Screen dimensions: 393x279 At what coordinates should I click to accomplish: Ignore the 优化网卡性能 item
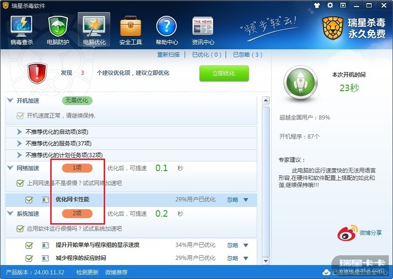tap(233, 200)
